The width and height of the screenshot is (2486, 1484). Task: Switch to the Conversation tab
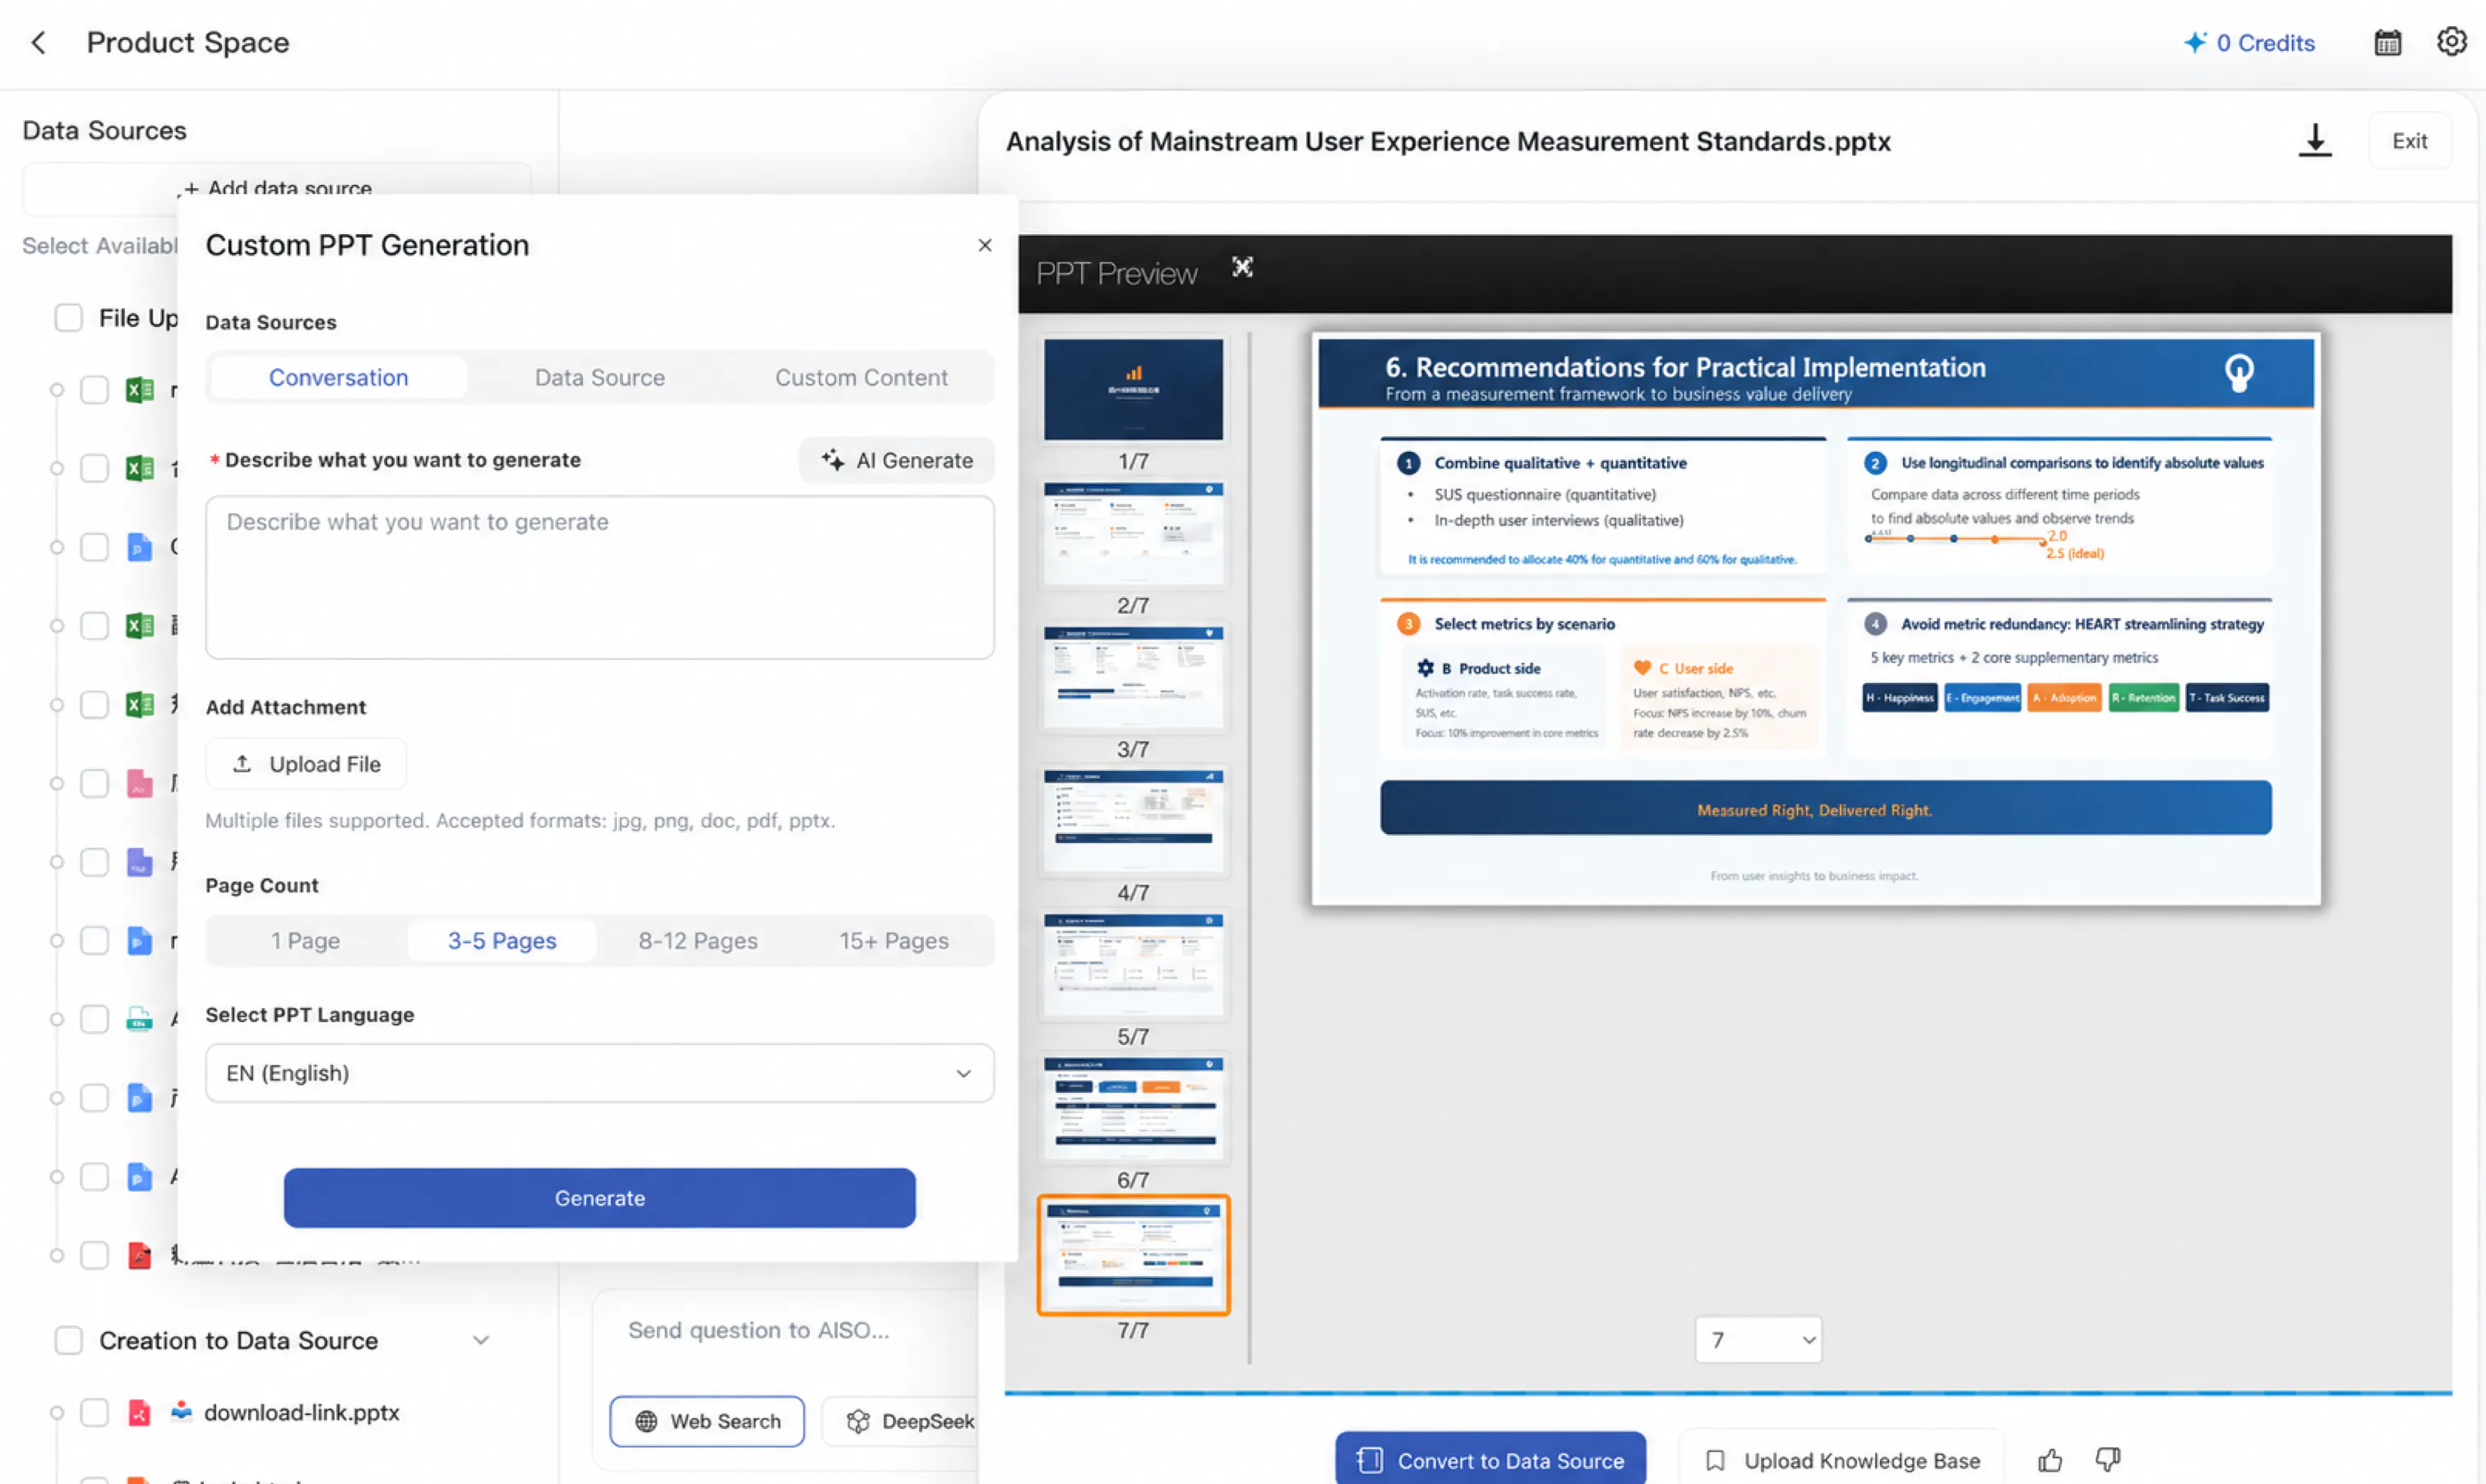tap(338, 378)
